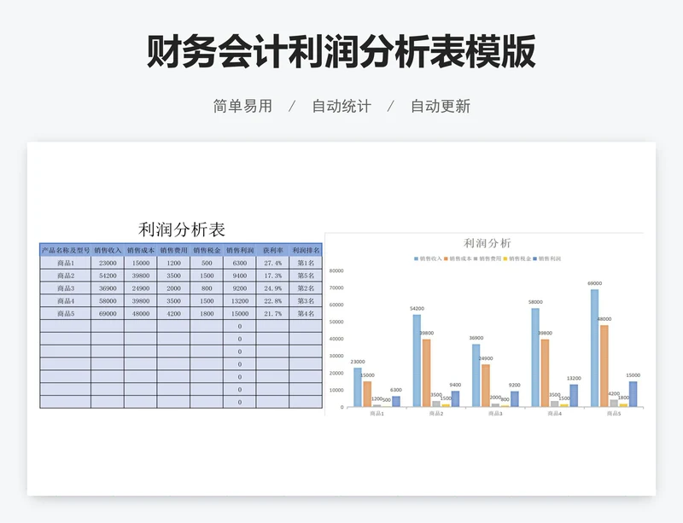Click the 获利率 column header
The width and height of the screenshot is (683, 523).
coord(272,250)
